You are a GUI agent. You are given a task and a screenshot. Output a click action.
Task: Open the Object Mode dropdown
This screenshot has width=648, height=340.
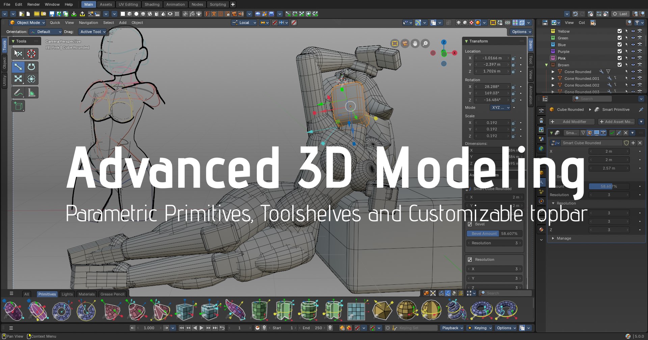click(28, 23)
